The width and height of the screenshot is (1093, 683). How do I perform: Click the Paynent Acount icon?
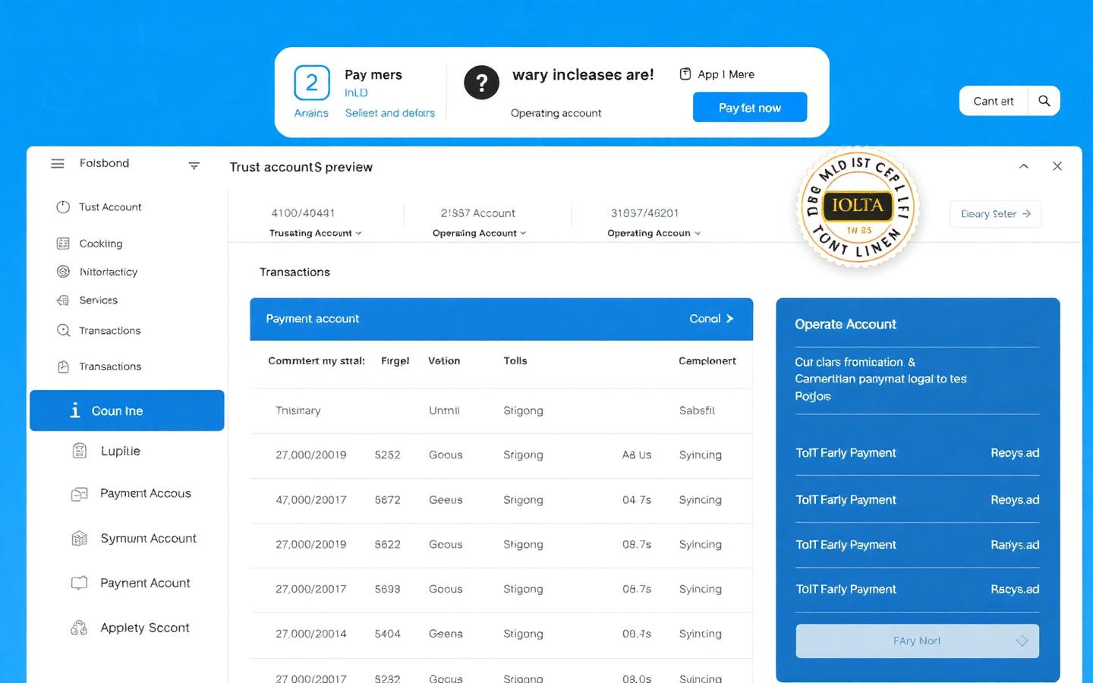[x=79, y=583]
